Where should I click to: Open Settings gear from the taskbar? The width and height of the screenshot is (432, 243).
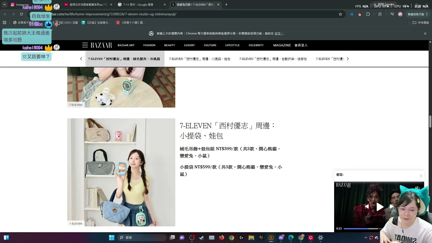coord(321,238)
